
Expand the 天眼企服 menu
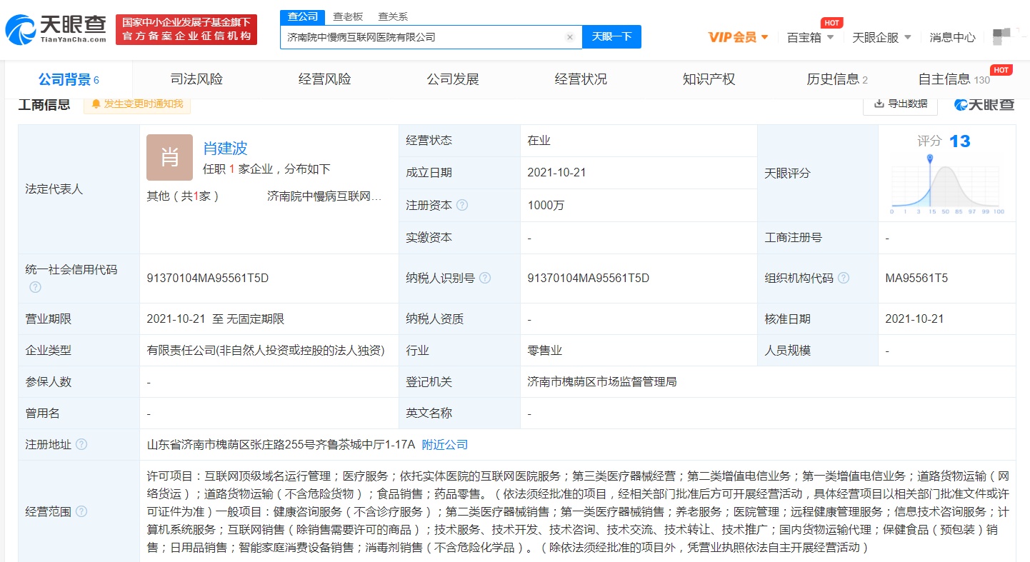coord(881,37)
